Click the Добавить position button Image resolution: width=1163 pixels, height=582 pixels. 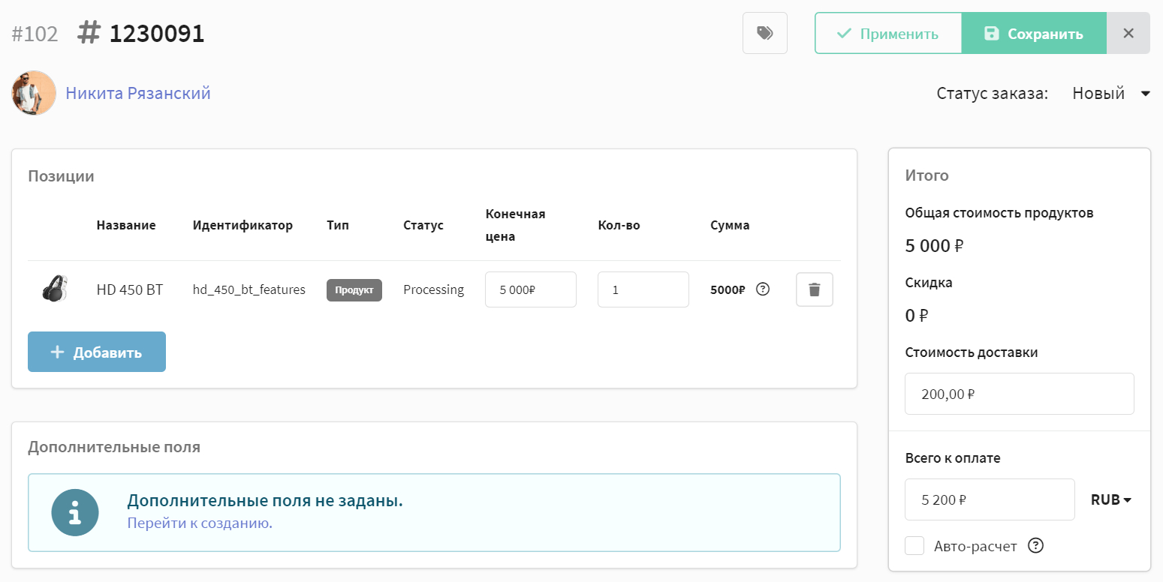pos(97,352)
